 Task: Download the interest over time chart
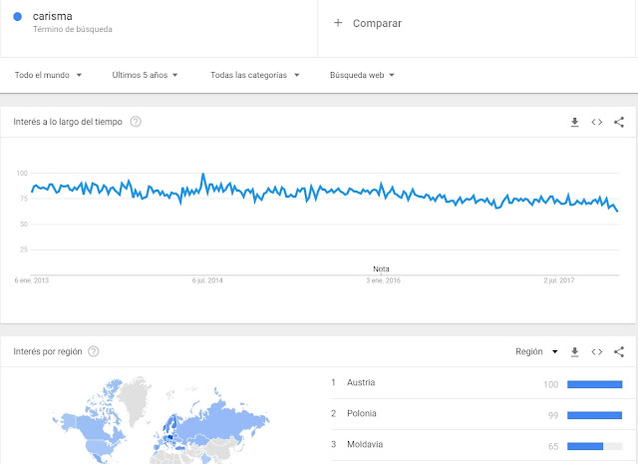574,122
